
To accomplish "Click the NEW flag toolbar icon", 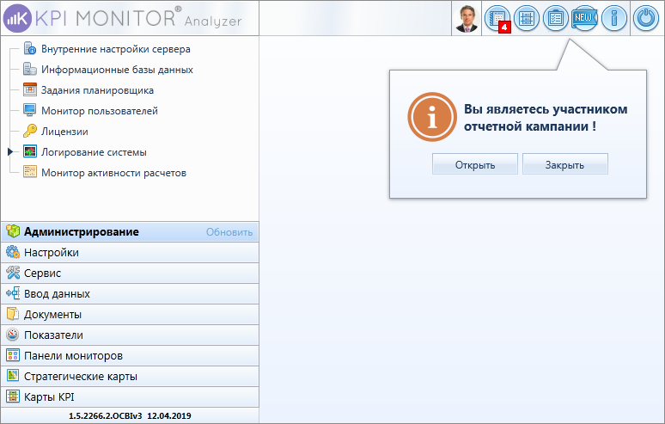I will pyautogui.click(x=584, y=18).
